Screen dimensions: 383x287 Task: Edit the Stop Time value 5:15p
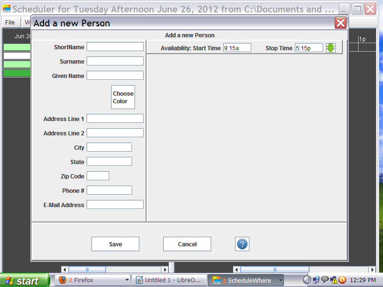pyautogui.click(x=309, y=48)
